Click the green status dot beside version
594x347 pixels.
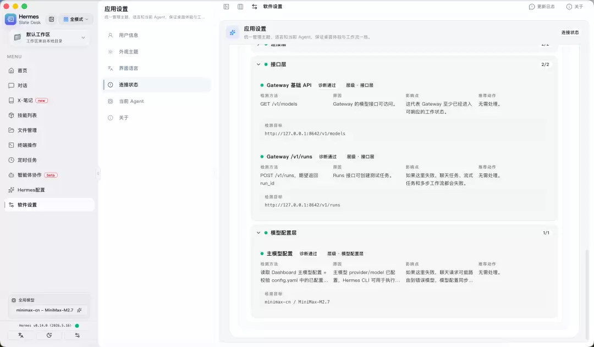(x=77, y=326)
